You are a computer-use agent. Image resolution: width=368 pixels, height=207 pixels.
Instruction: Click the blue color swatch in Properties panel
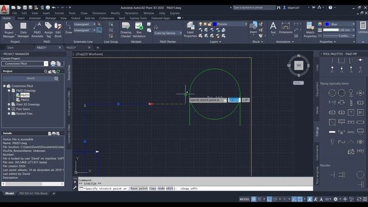327,24
